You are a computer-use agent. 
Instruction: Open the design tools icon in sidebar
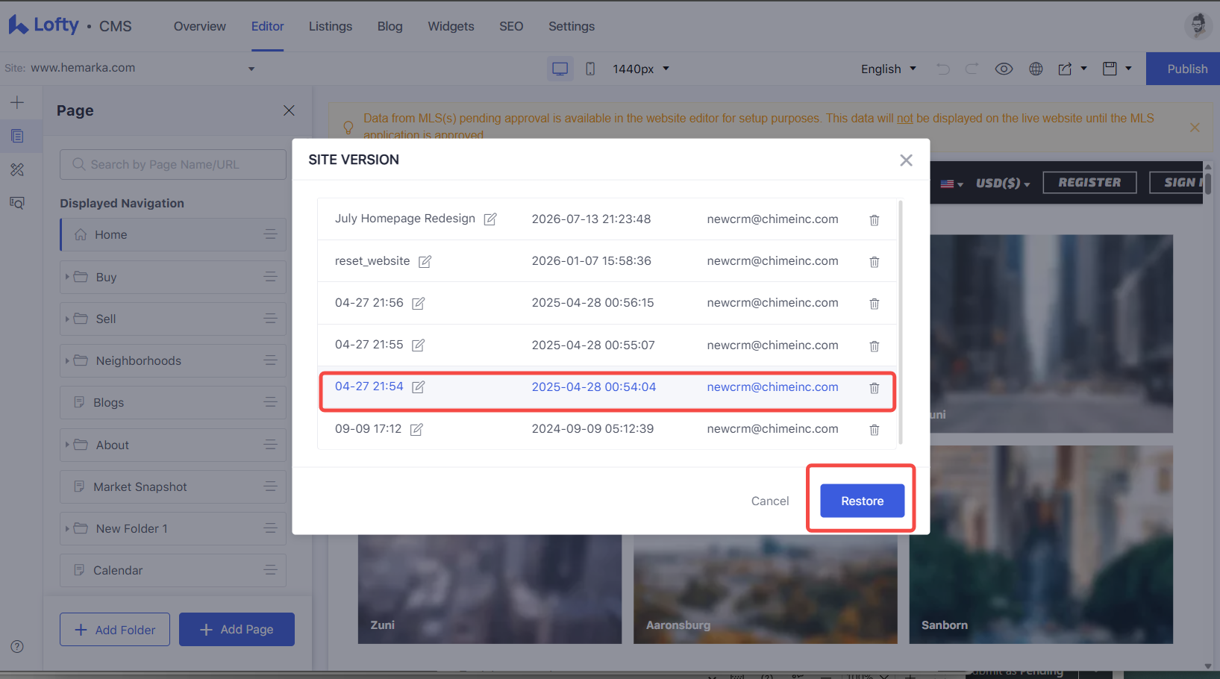[17, 169]
